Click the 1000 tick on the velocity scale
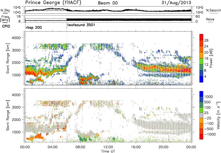 pyautogui.click(x=209, y=97)
